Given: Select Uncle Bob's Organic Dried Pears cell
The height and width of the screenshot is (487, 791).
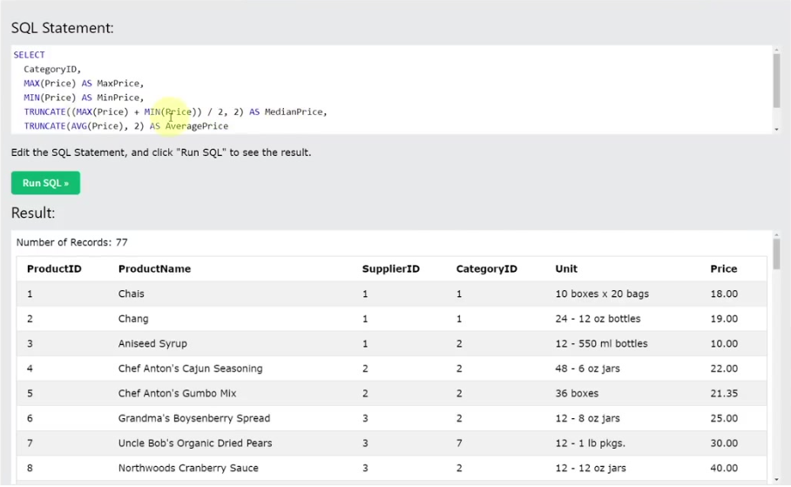Looking at the screenshot, I should [195, 443].
